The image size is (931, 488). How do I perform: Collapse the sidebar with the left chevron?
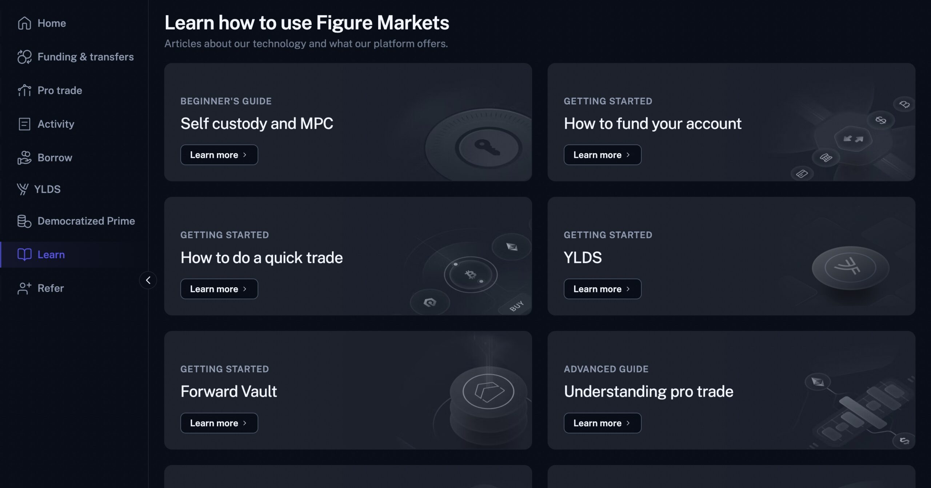[x=148, y=280]
